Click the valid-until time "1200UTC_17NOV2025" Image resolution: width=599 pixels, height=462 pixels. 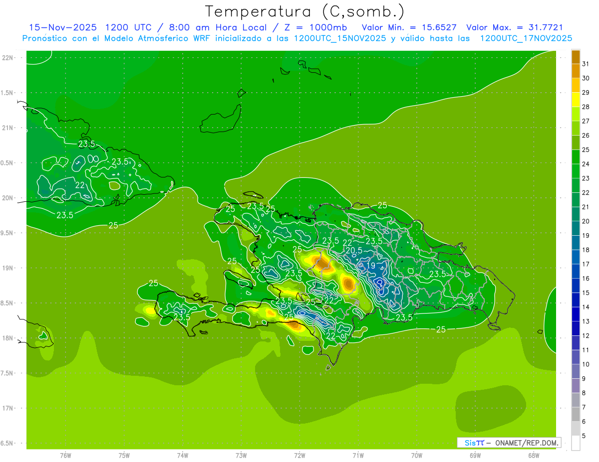[x=526, y=38]
